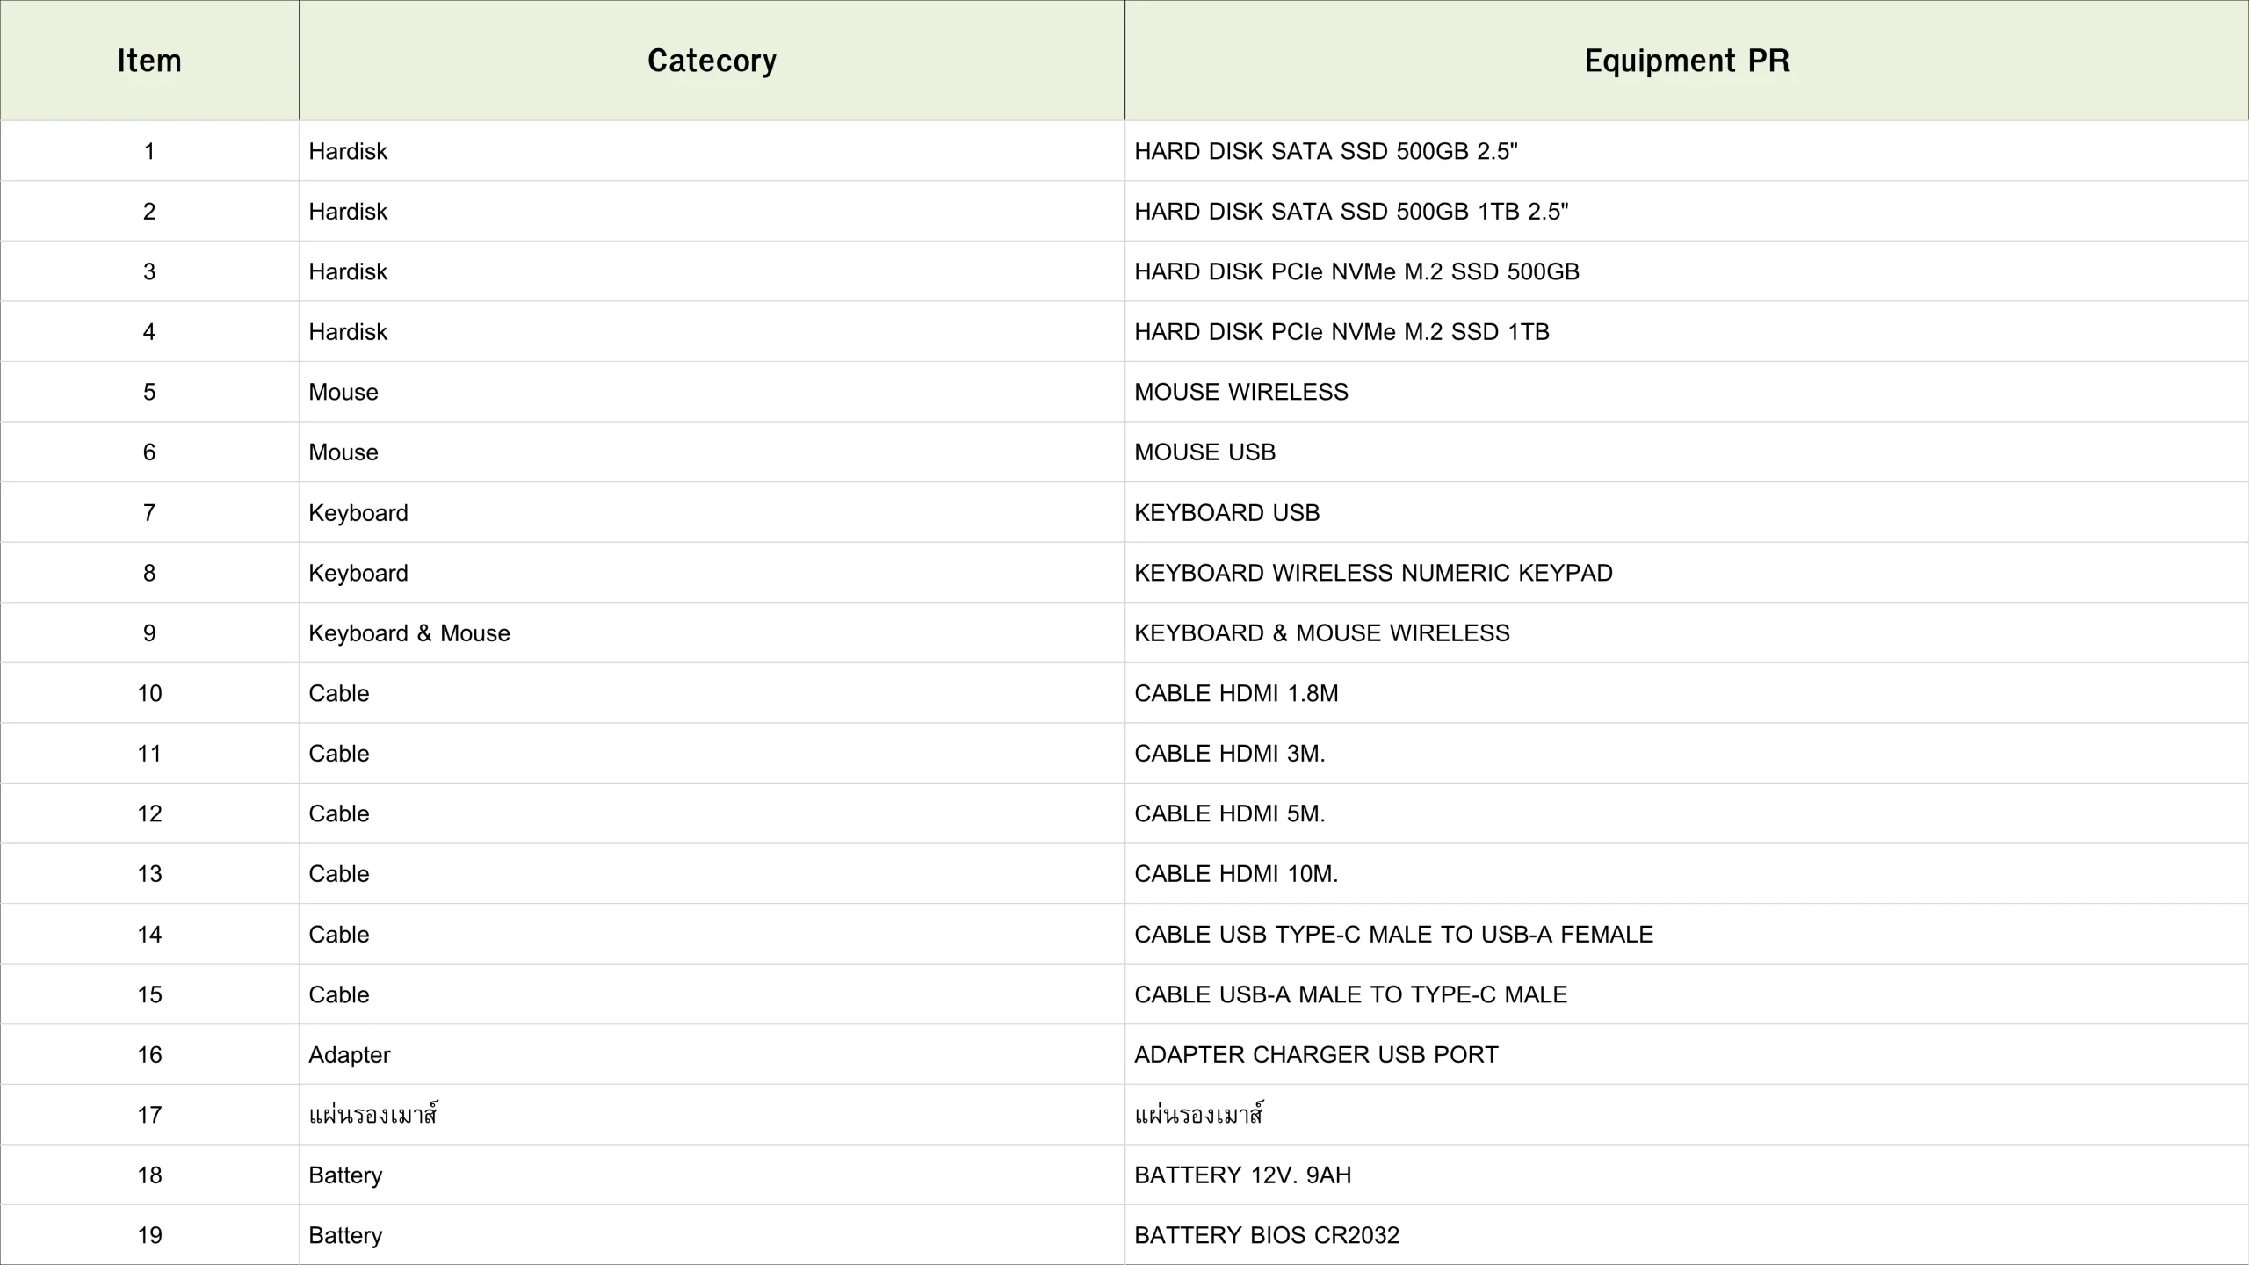The height and width of the screenshot is (1265, 2249).
Task: Select the HARD DISK PCIe NVMe M.2 SSD 1TB cell
Action: [1341, 332]
